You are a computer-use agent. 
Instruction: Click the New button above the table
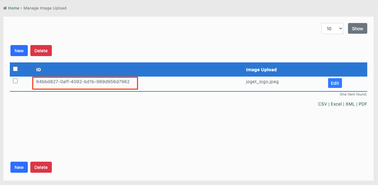click(19, 51)
